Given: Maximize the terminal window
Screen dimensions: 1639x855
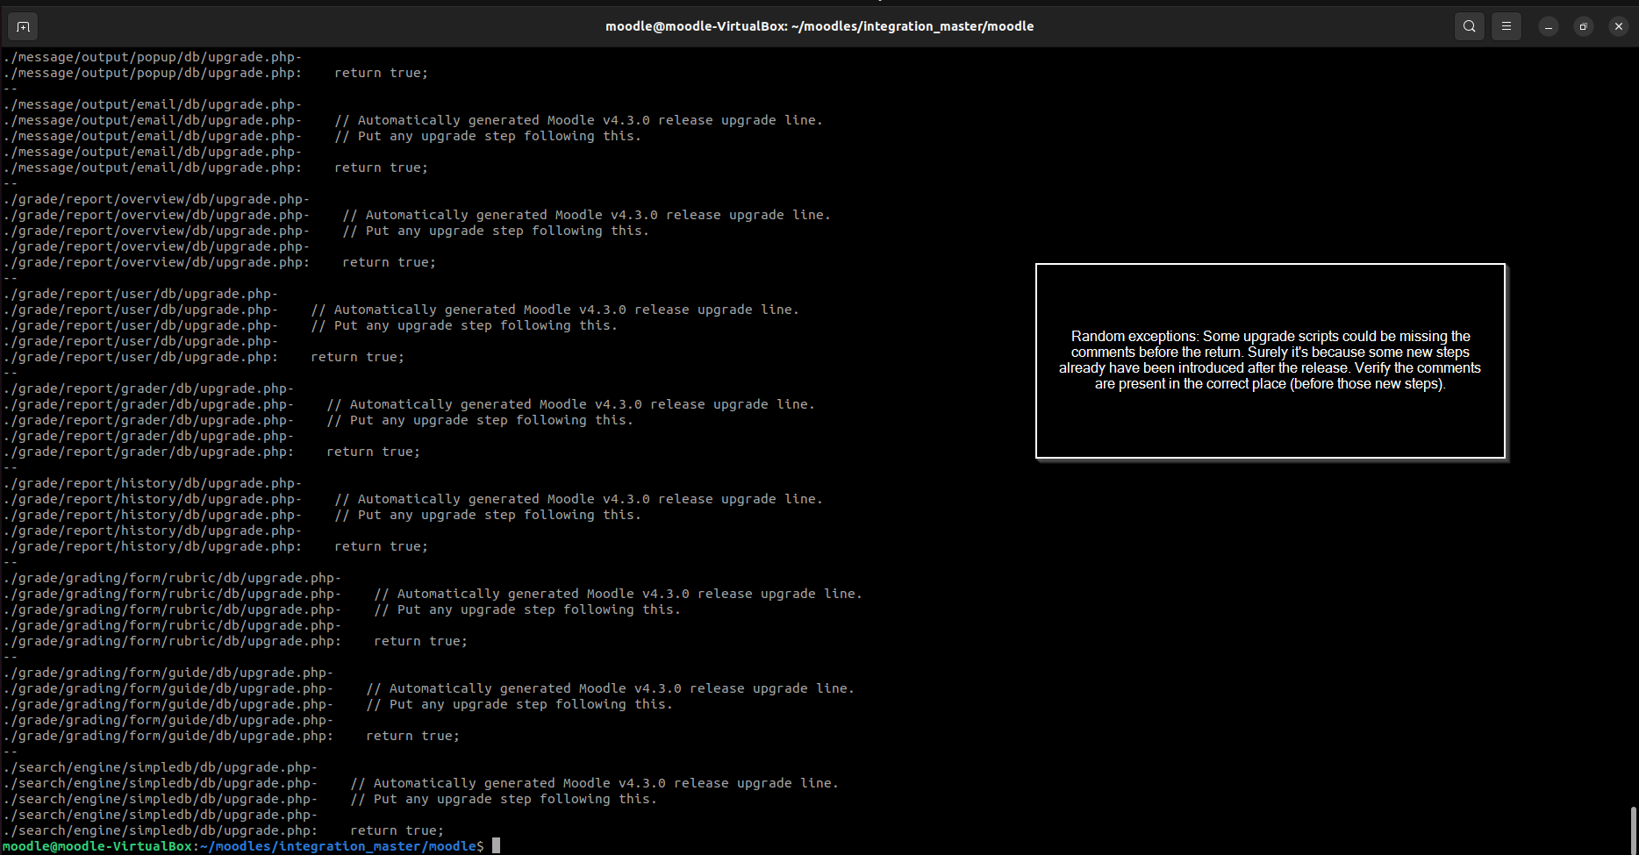Looking at the screenshot, I should click(x=1584, y=26).
